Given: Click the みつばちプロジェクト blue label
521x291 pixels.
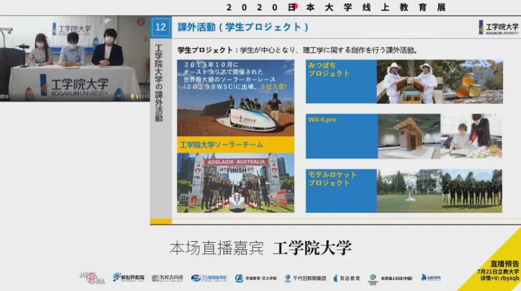Looking at the screenshot, I should click(x=341, y=81).
